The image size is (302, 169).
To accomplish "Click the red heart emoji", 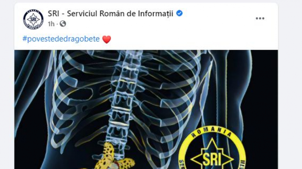I will [107, 39].
